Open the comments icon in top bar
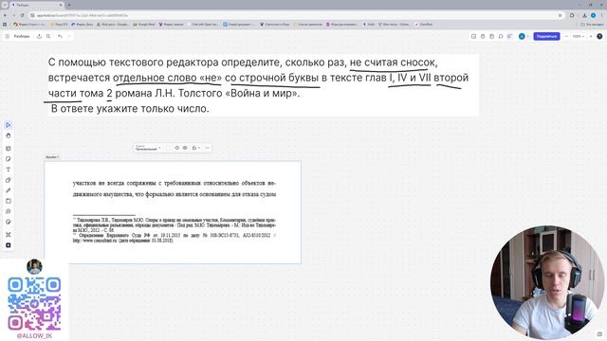The height and width of the screenshot is (341, 607). [x=501, y=36]
